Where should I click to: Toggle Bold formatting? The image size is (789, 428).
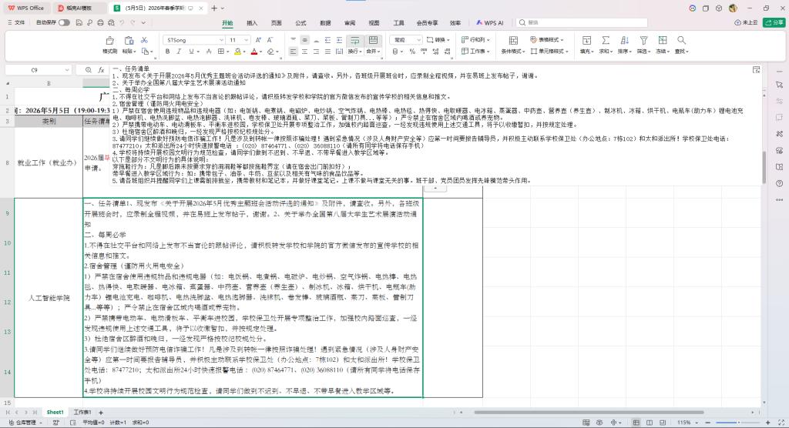pos(167,52)
